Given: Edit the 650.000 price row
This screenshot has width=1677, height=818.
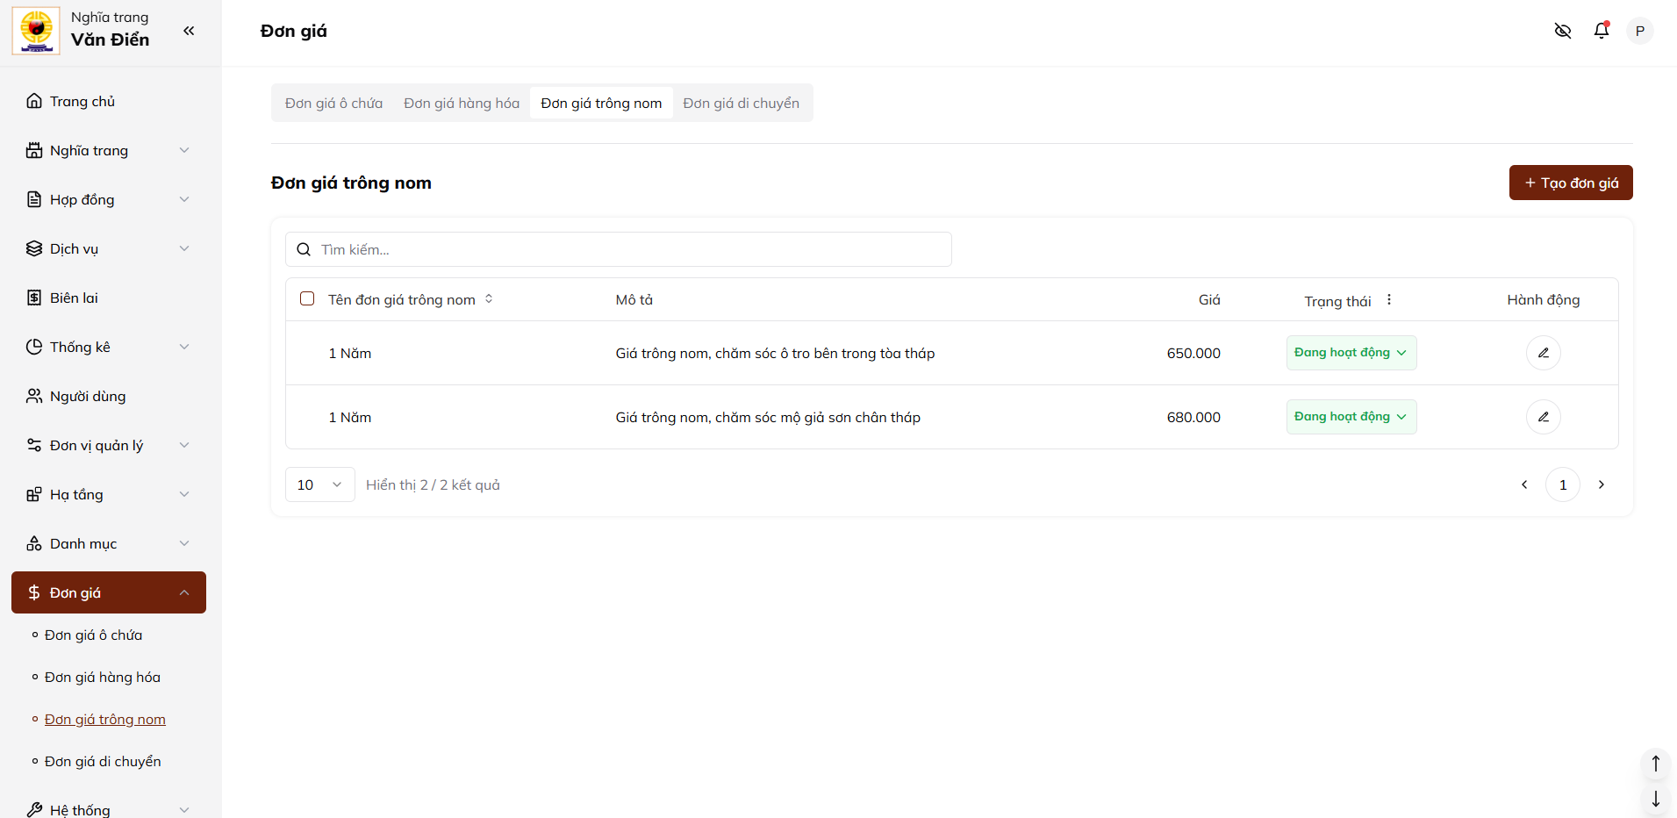Looking at the screenshot, I should (x=1543, y=353).
